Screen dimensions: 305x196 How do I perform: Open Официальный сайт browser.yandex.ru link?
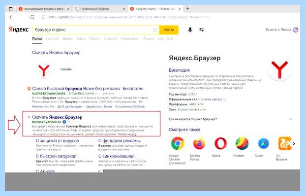point(213,99)
